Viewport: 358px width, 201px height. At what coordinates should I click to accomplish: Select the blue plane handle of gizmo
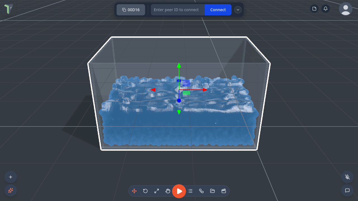[186, 83]
